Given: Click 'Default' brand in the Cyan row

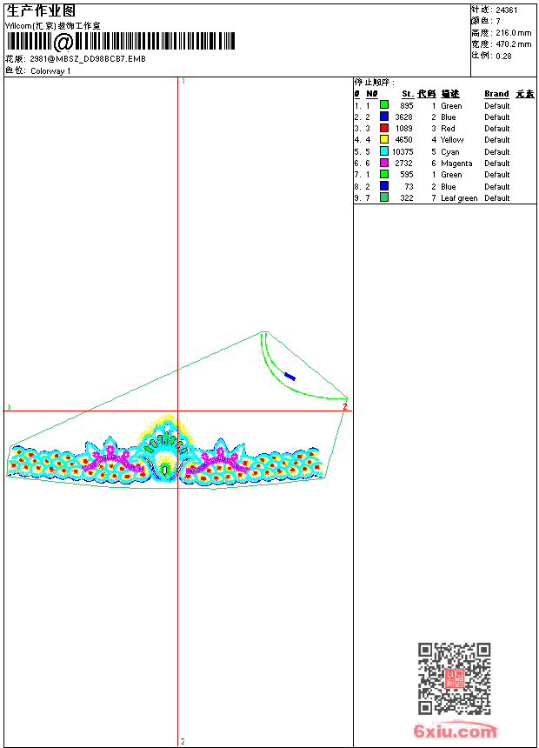Looking at the screenshot, I should click(x=497, y=152).
